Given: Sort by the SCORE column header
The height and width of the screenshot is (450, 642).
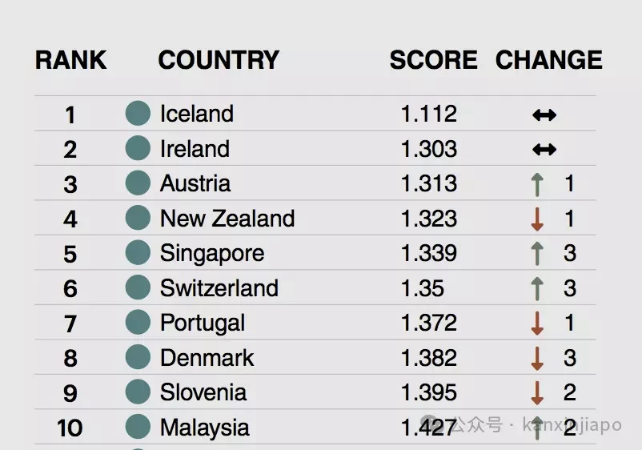Looking at the screenshot, I should pyautogui.click(x=434, y=60).
